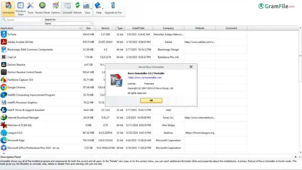Sort by Version column header
The width and height of the screenshot is (302, 170).
(x=105, y=28)
